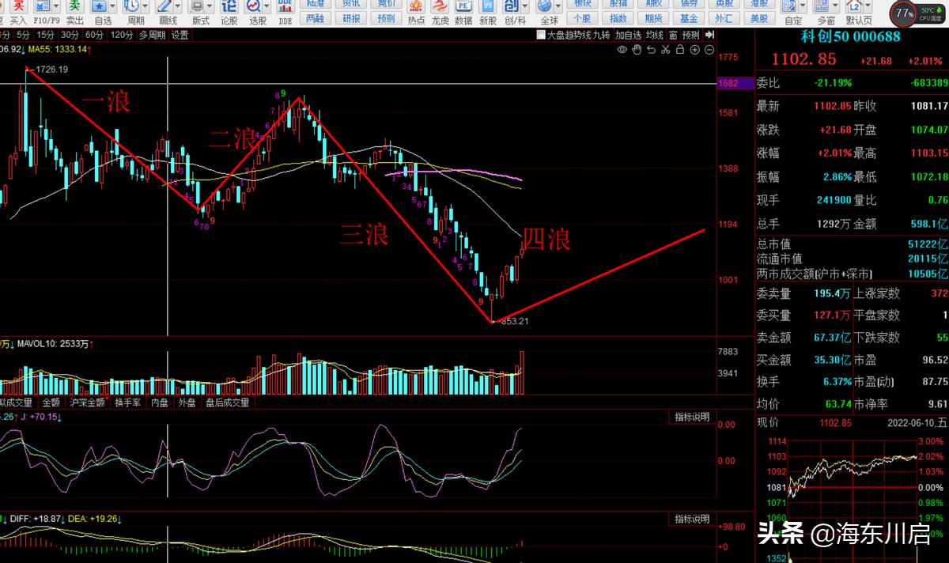Zoom in with the plus circle icon

tap(694, 50)
